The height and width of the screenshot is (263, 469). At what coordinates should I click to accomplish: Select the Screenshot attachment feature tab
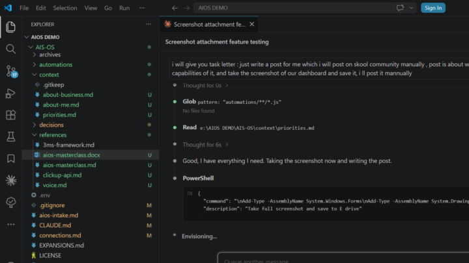tap(209, 24)
